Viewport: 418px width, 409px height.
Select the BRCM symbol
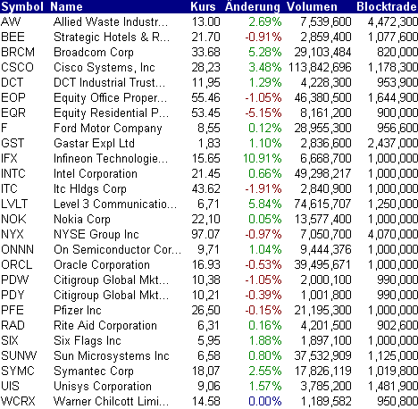[18, 52]
